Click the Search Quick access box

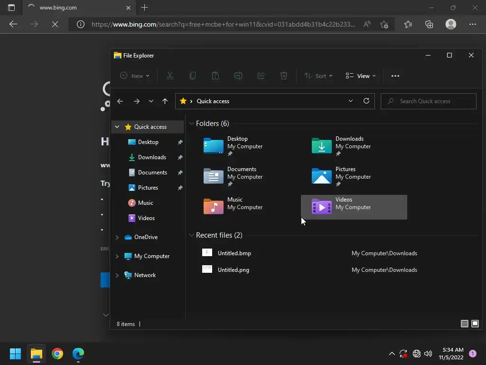(429, 101)
